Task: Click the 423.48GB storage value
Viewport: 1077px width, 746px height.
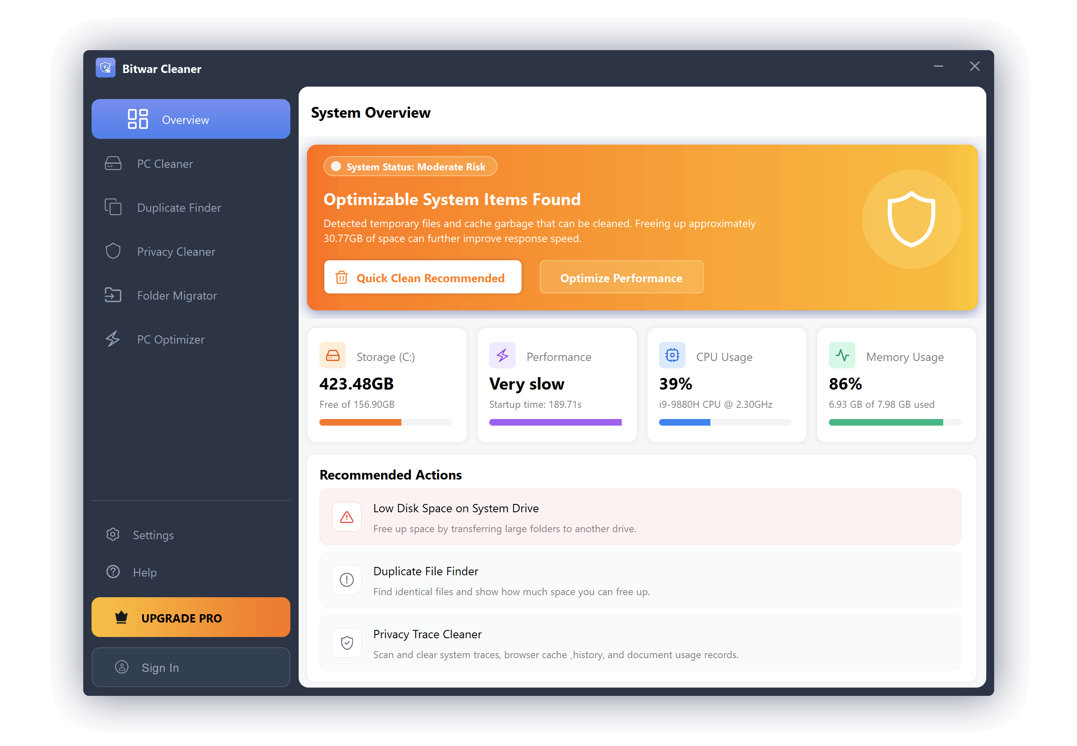Action: [x=357, y=383]
